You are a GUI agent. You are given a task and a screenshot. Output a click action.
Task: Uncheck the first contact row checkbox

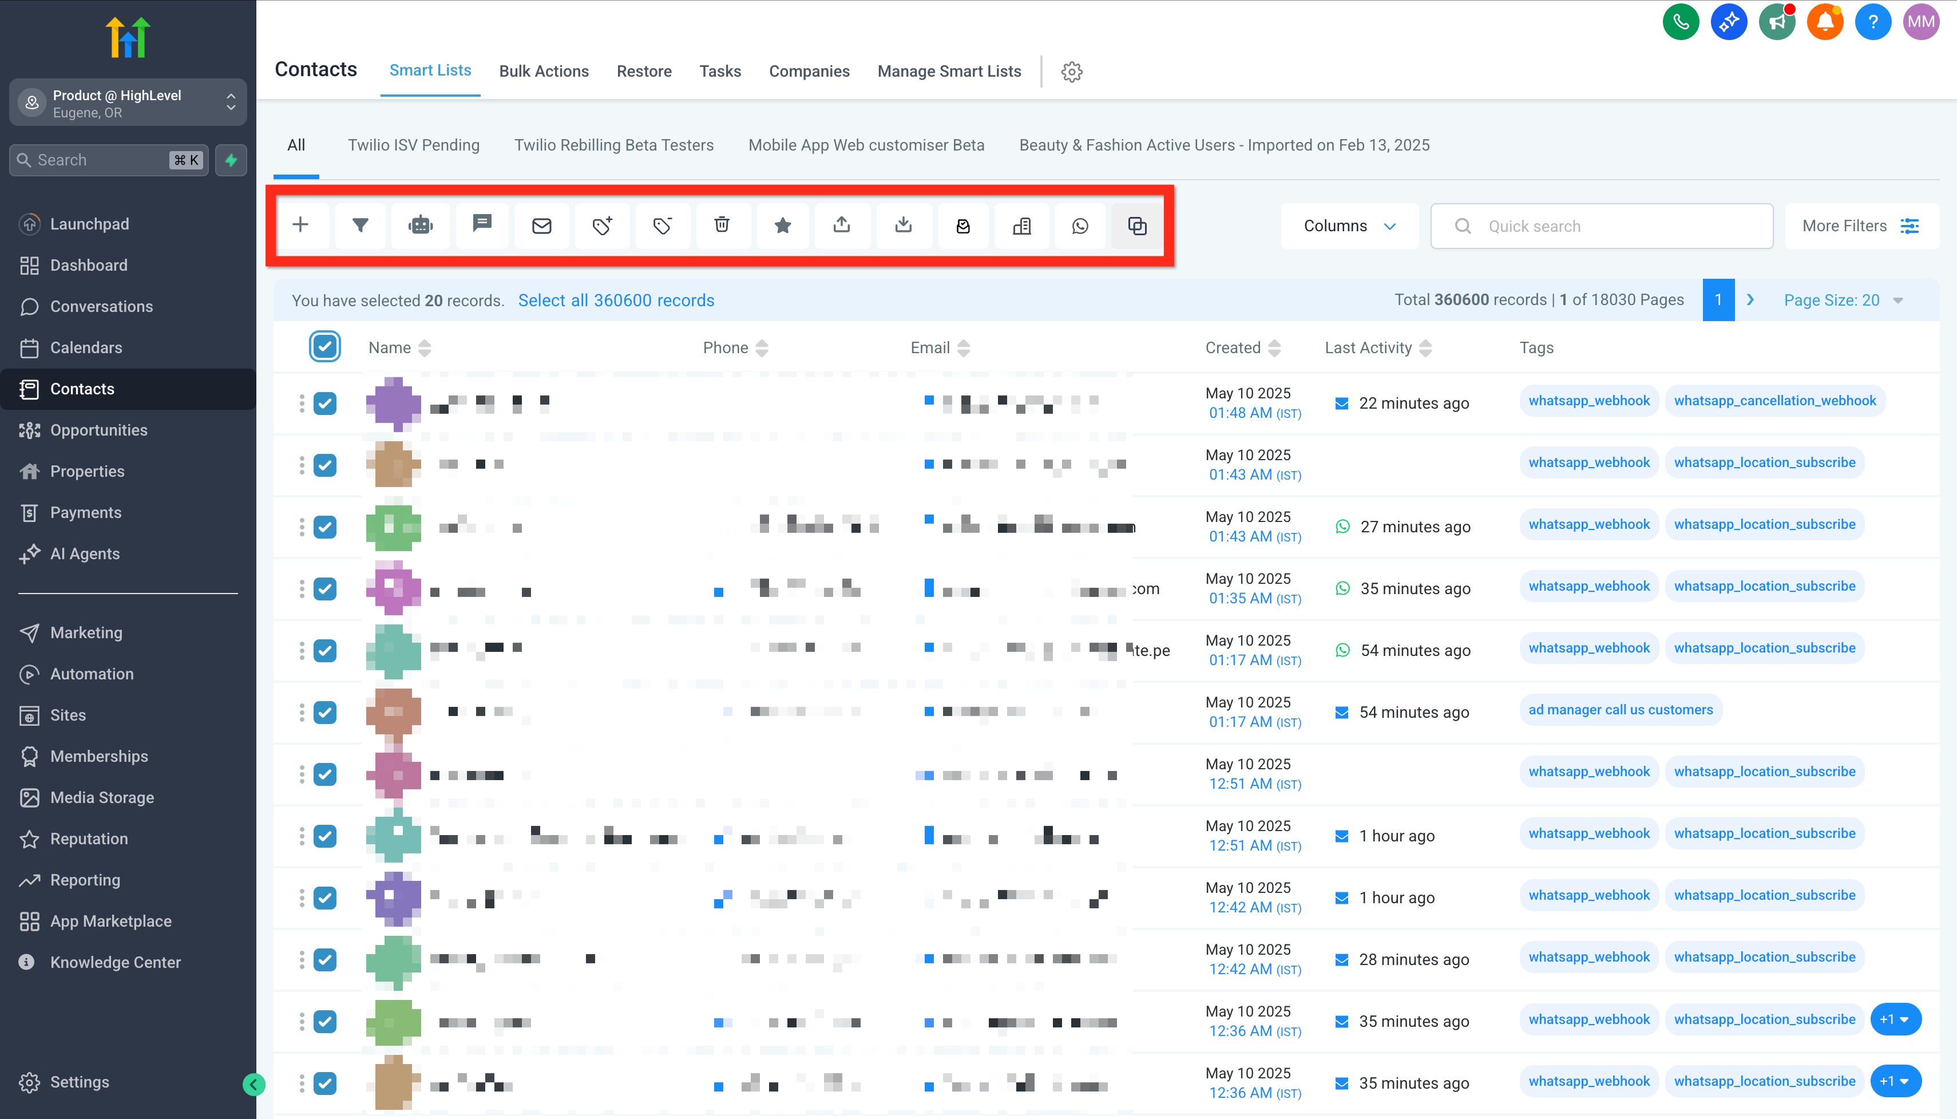(325, 403)
